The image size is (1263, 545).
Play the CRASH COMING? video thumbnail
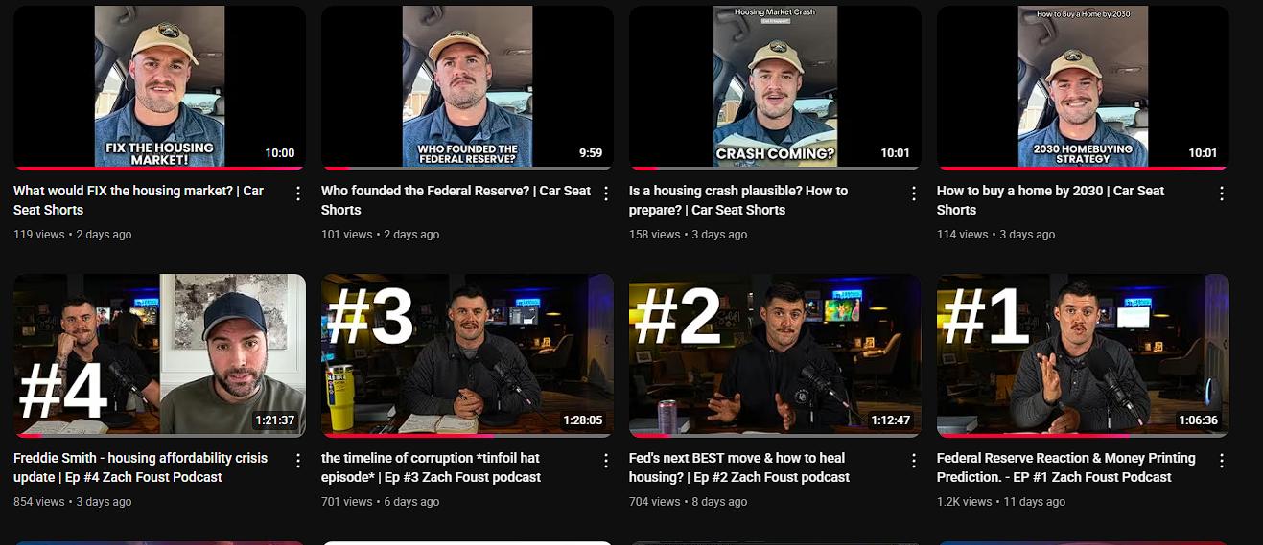(775, 88)
